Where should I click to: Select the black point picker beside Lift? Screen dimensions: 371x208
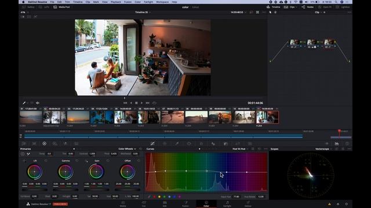click(24, 161)
